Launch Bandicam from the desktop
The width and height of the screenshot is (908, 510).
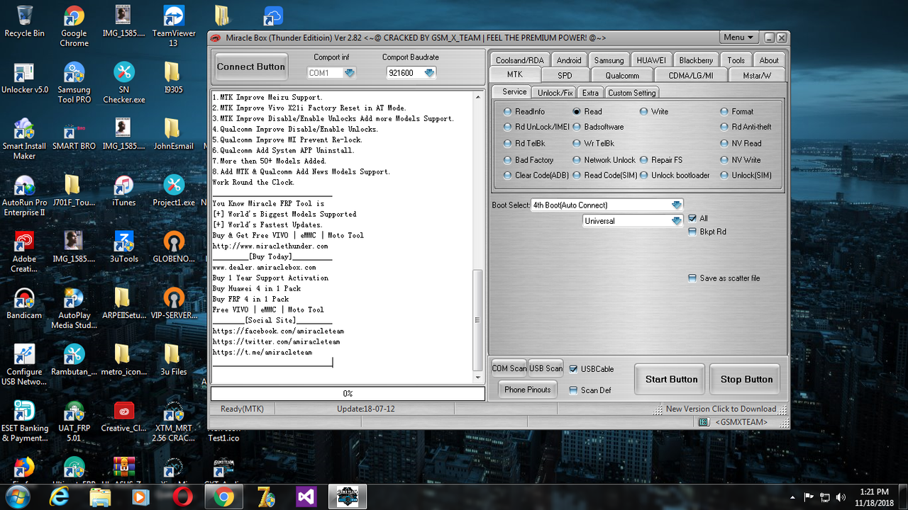[24, 304]
